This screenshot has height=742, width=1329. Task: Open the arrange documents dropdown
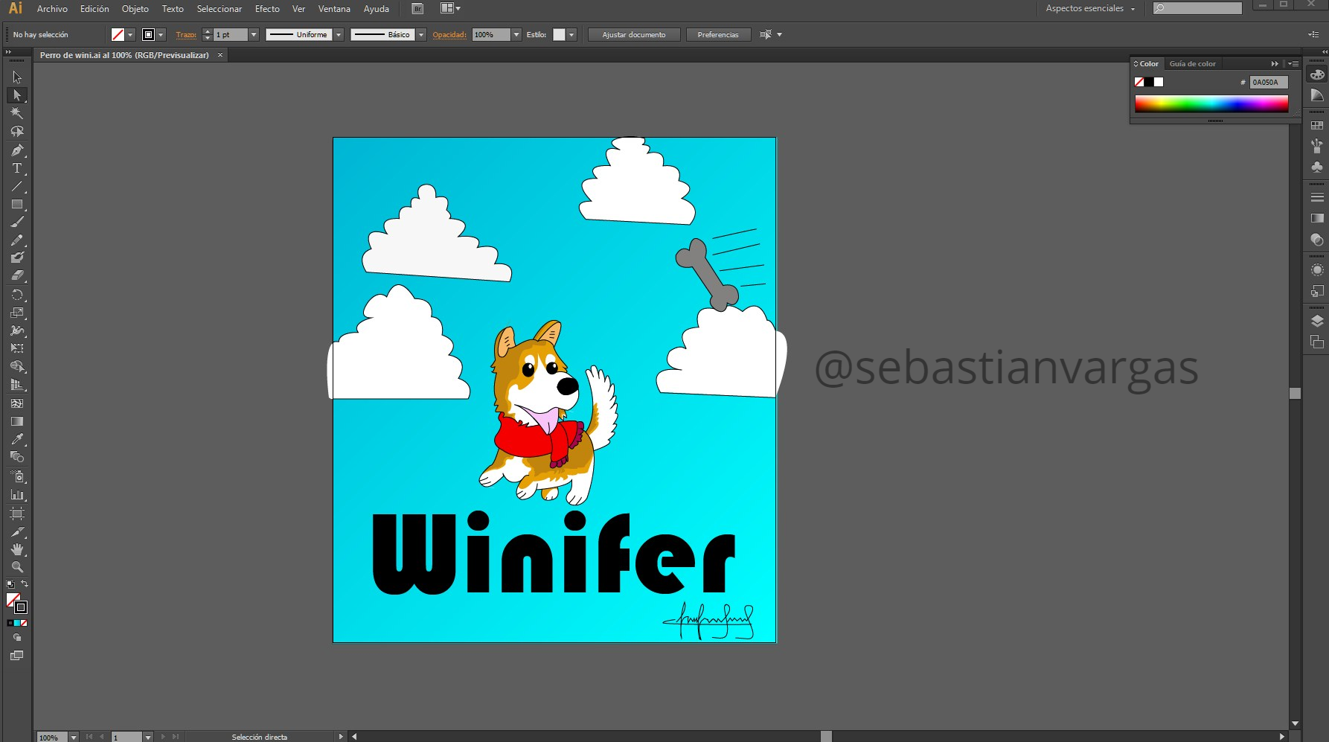coord(450,9)
